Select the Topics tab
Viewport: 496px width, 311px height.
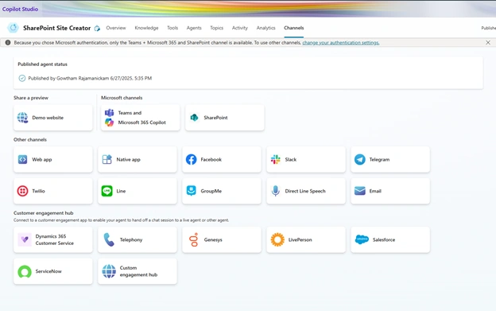coord(217,28)
